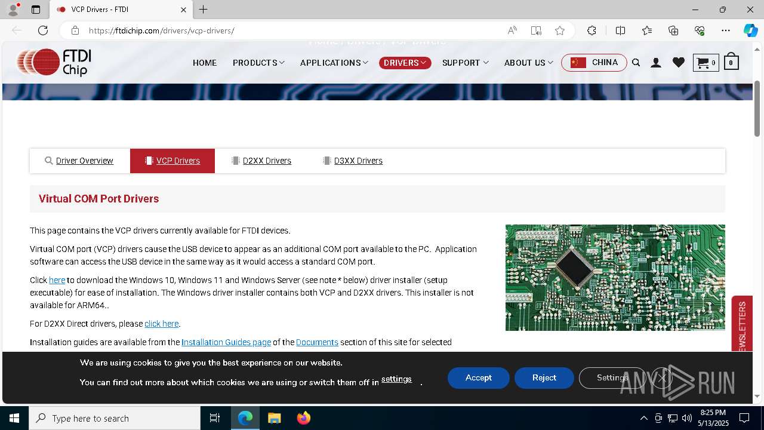The height and width of the screenshot is (430, 764).
Task: Go to the HOME page
Action: (x=205, y=63)
